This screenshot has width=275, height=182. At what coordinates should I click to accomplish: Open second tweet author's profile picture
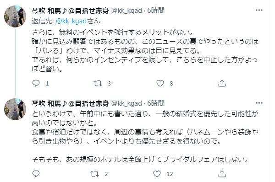coord(15,109)
